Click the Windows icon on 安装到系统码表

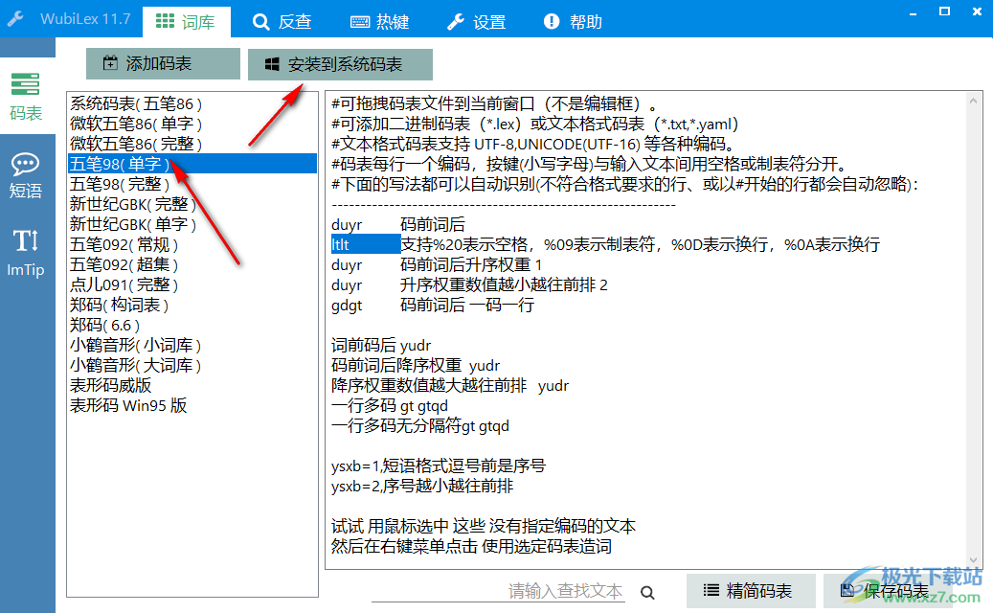click(x=272, y=64)
